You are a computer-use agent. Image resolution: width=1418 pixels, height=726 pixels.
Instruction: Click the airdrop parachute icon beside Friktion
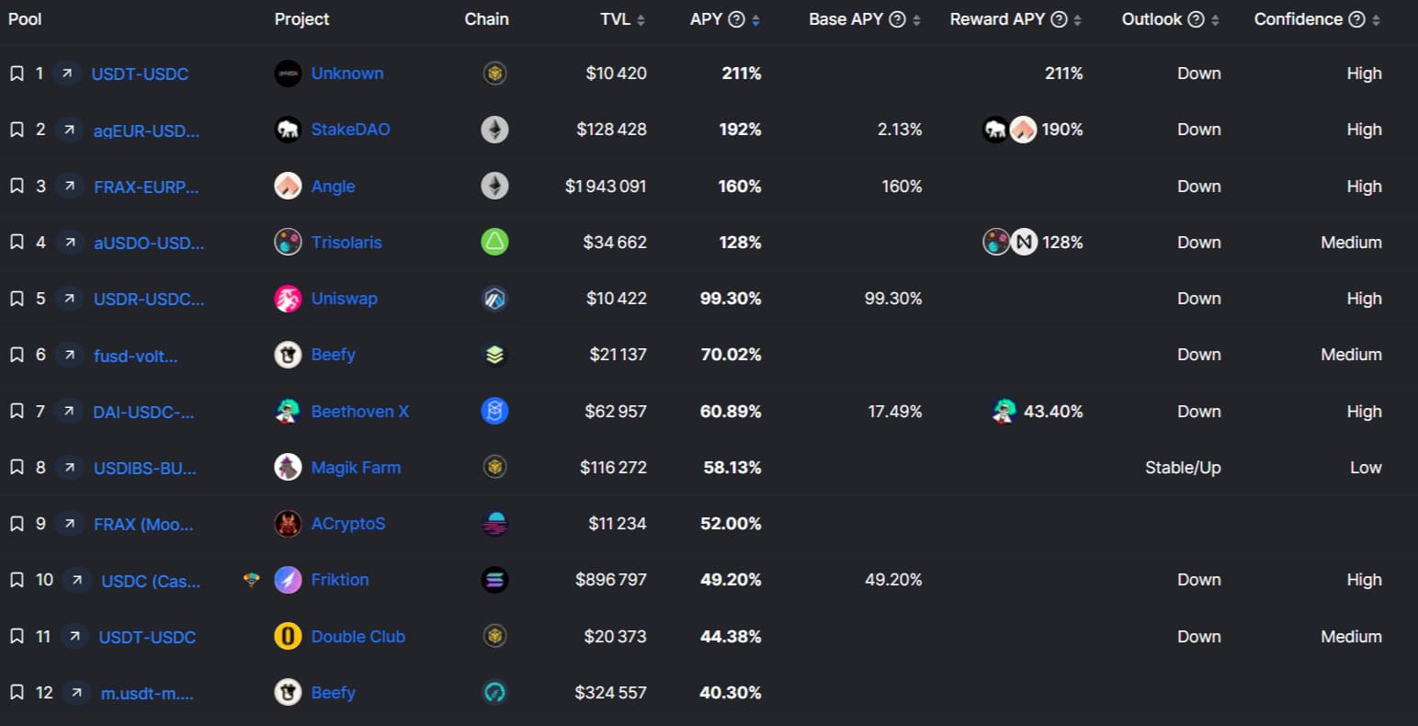pyautogui.click(x=251, y=580)
